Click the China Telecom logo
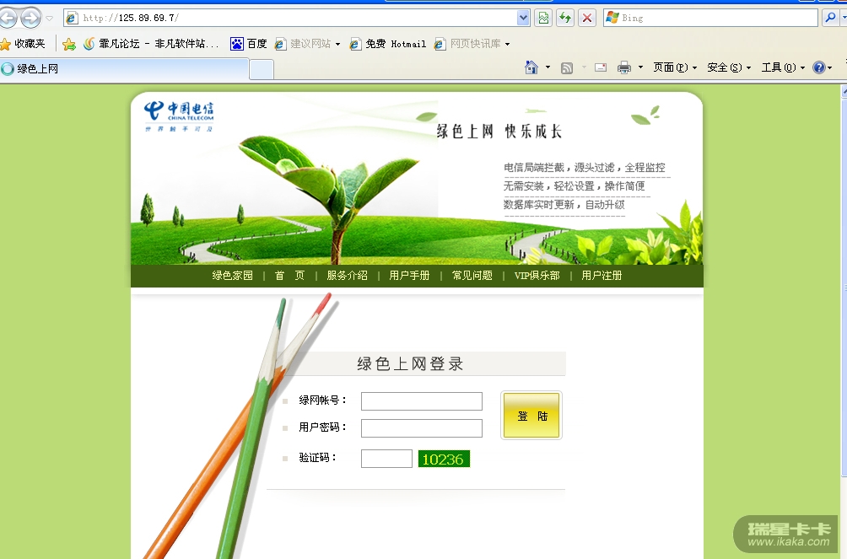Screen dimensions: 847x559 pos(179,116)
